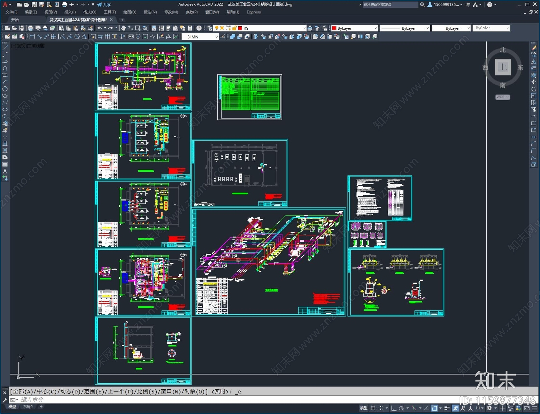Screen dimensions: 540x414
Task: Select the Mirror tool in modify toolbar
Action: click(x=534, y=61)
